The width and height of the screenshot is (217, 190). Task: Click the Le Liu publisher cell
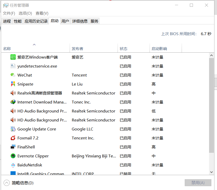click(x=77, y=84)
